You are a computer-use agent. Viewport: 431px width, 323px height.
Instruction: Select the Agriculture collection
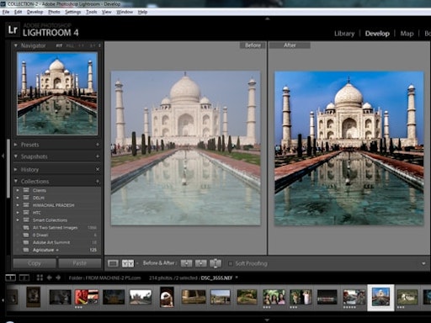point(57,250)
